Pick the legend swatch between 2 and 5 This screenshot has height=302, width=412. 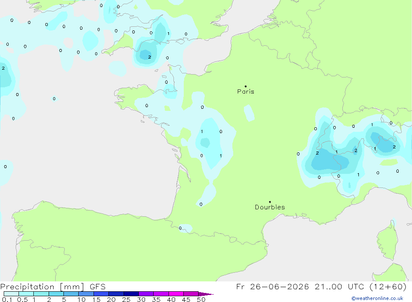(x=56, y=294)
